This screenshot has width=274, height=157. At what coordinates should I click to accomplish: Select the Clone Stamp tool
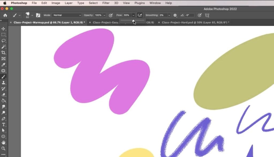[3, 83]
